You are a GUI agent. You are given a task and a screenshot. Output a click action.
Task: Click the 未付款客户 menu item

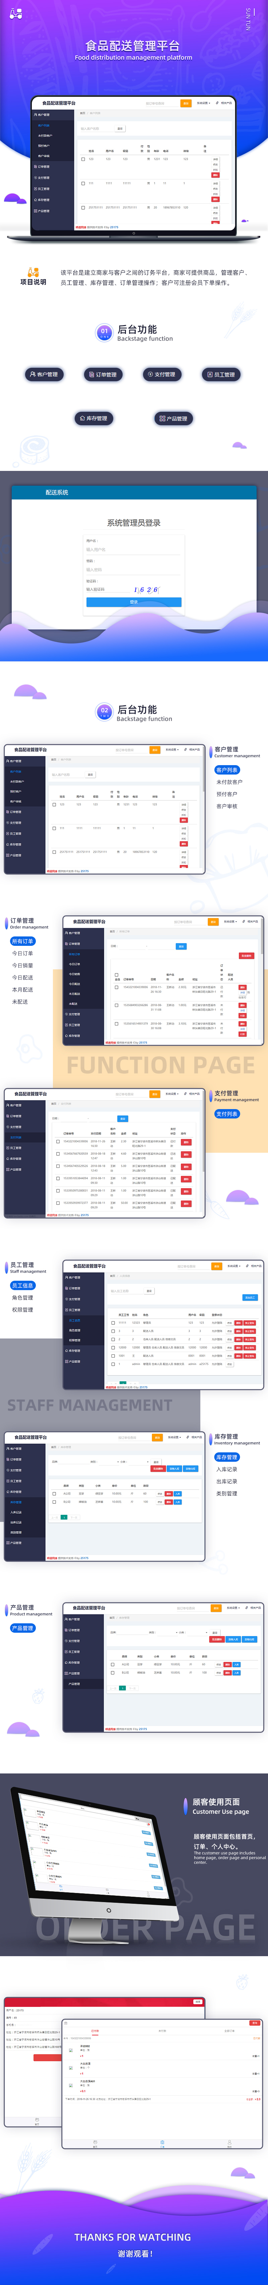pyautogui.click(x=229, y=782)
